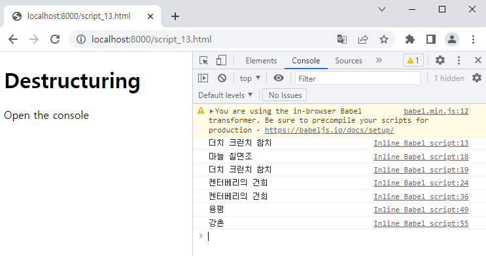Image resolution: width=486 pixels, height=256 pixels.
Task: Switch to the Console panel
Action: [306, 61]
